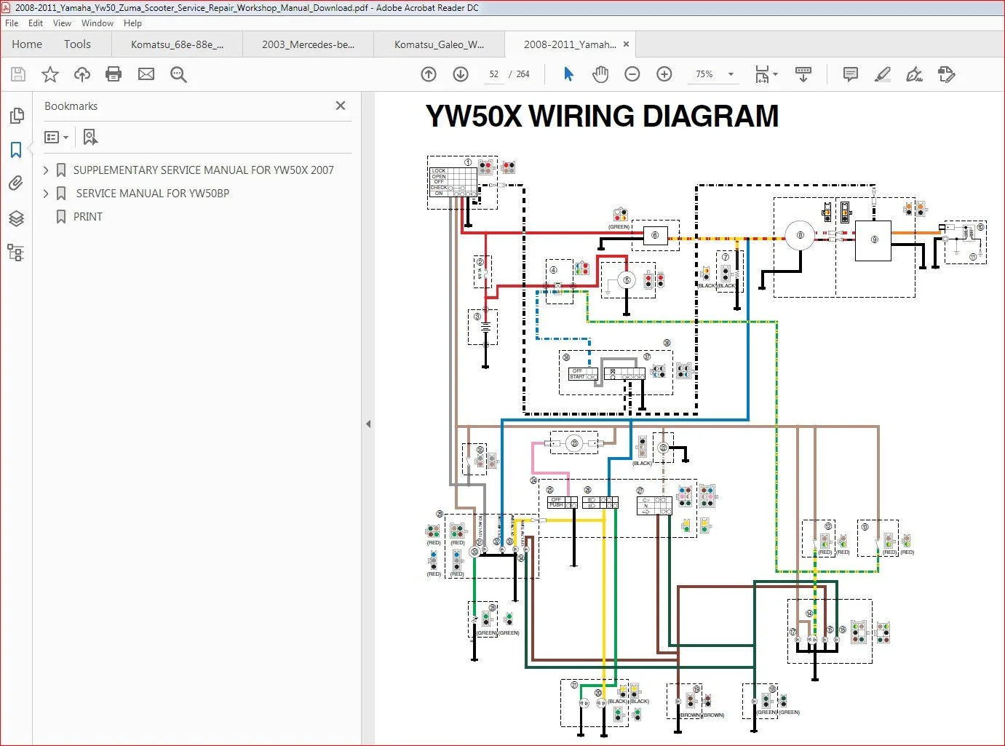Activate the selection arrow tool

click(x=568, y=74)
